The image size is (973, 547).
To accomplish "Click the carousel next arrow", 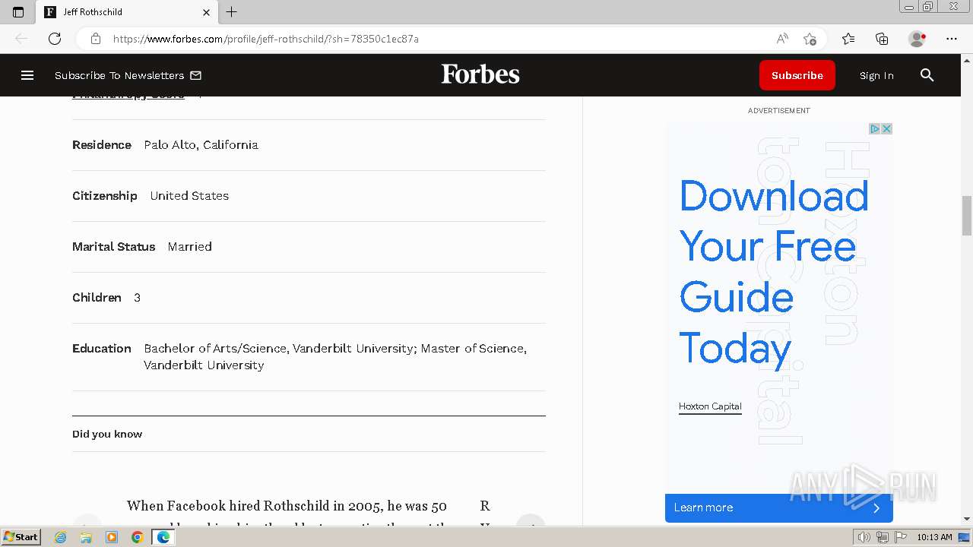I will 530,520.
